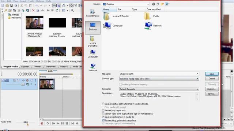The width and height of the screenshot is (234, 131).
Task: Expand the File name history dropdown
Action: pyautogui.click(x=197, y=74)
